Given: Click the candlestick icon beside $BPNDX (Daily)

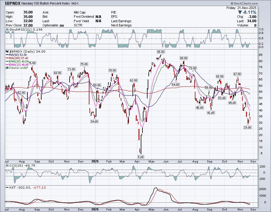Looking at the screenshot, I should coord(7,51).
